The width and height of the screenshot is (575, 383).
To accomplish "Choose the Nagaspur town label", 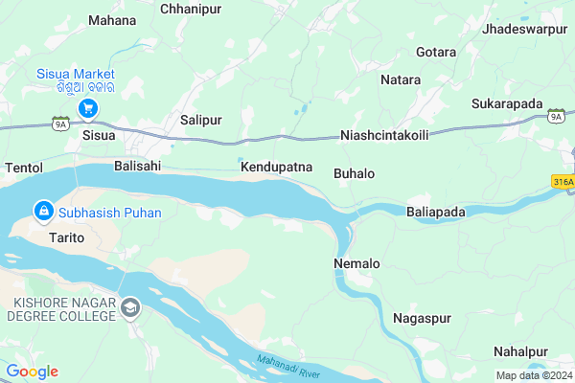I will coord(422,318).
